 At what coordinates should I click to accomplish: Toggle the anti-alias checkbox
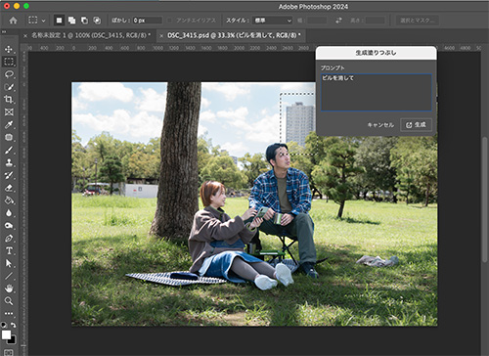pos(169,21)
